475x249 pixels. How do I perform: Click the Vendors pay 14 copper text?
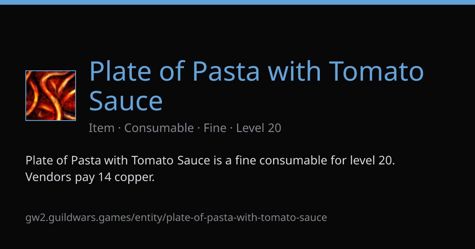[x=90, y=177]
